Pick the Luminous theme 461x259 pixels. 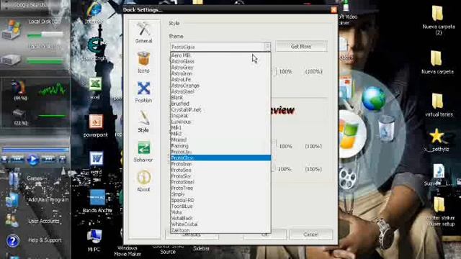coord(220,122)
